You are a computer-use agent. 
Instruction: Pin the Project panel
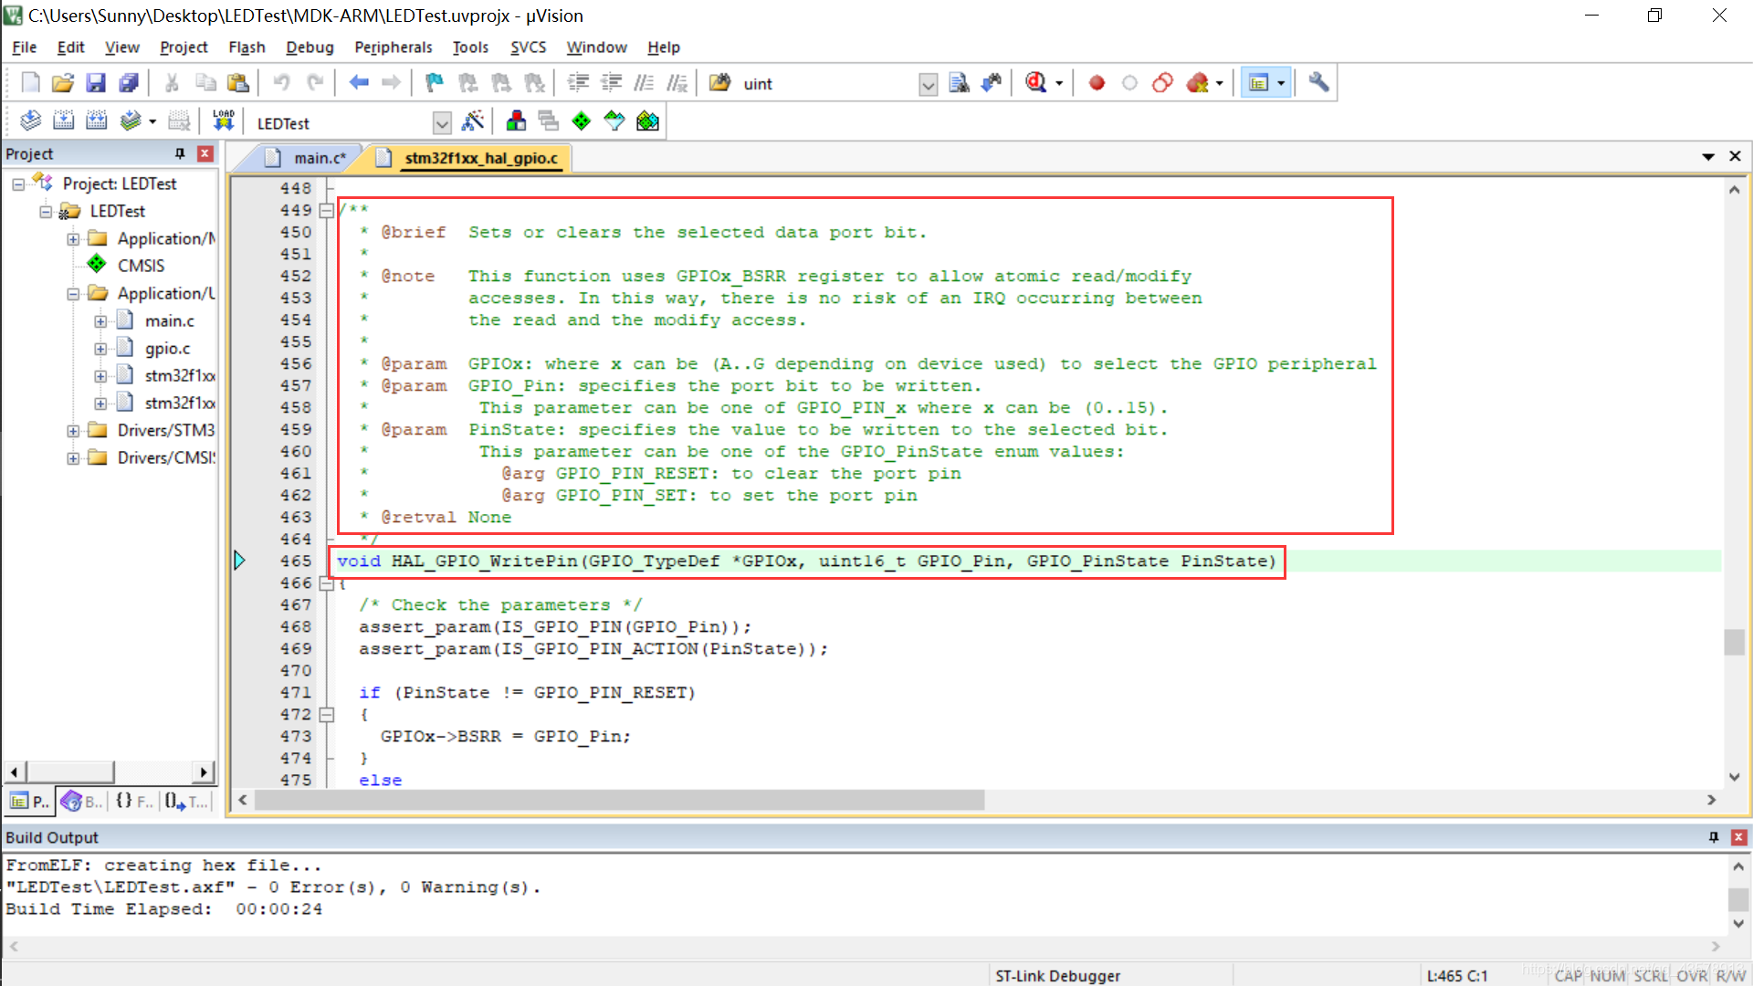180,153
